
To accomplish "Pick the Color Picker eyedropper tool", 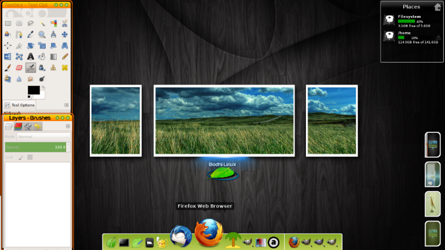I will (x=31, y=34).
